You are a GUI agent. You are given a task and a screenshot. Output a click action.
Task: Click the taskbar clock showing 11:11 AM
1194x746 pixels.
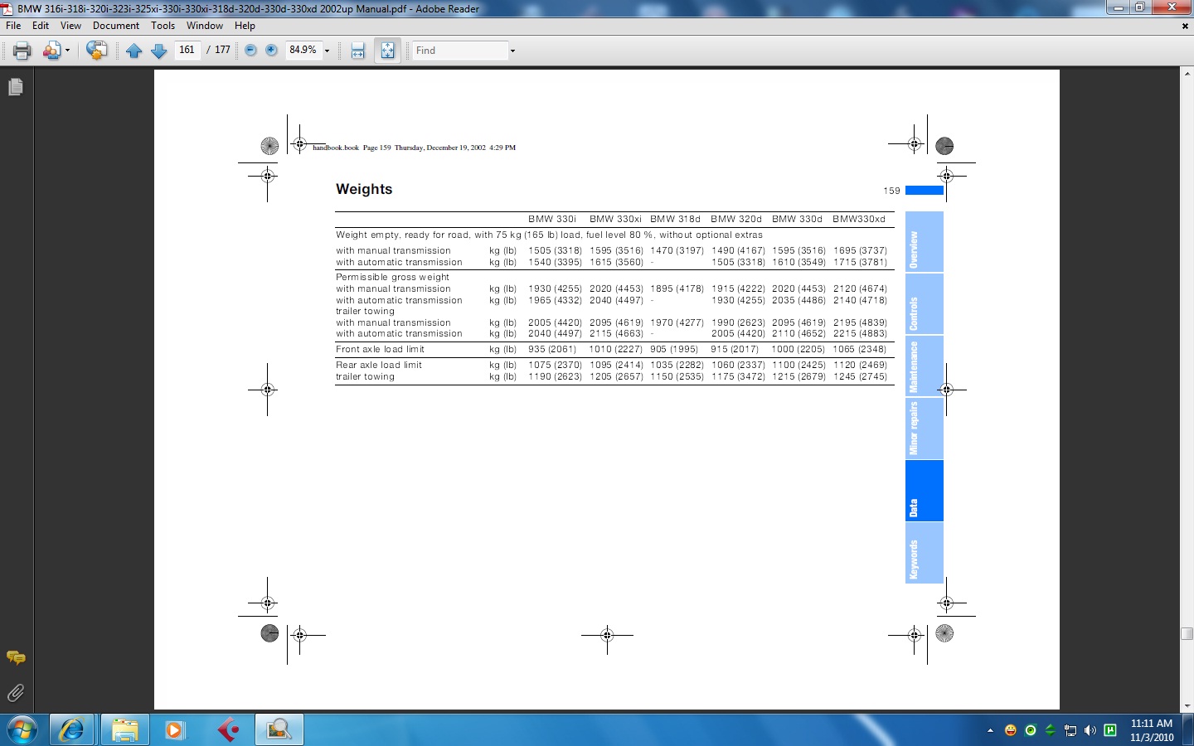pos(1151,729)
